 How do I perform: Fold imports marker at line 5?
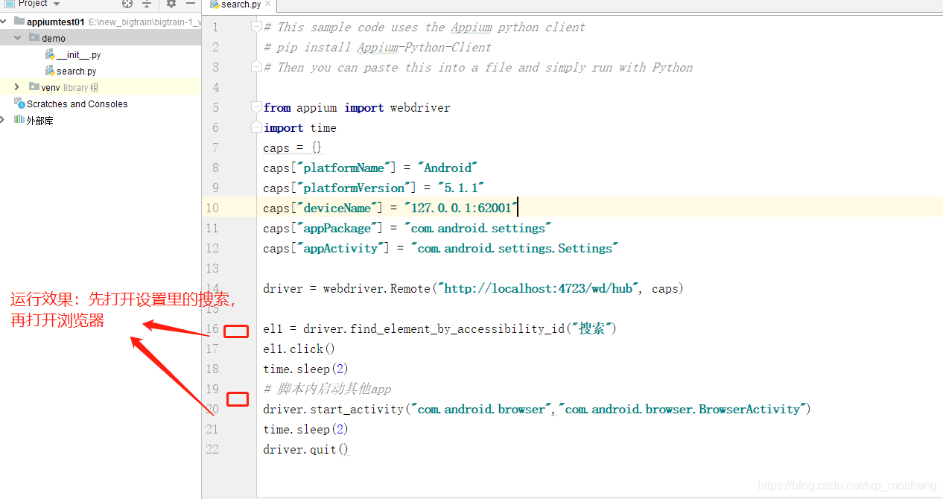point(256,107)
